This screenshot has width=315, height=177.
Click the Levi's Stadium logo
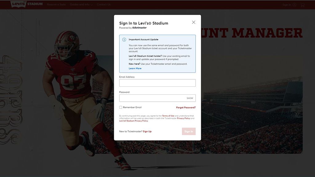[x=27, y=4]
